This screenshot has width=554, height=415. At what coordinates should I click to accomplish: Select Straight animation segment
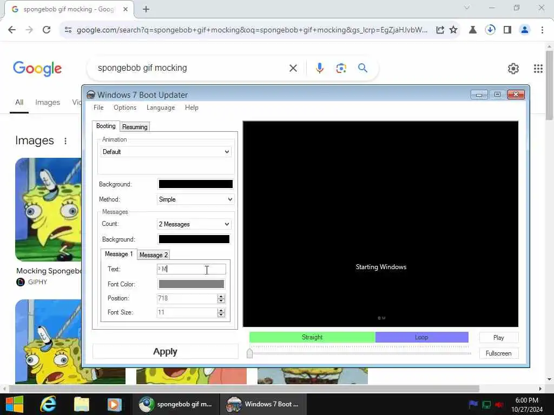[312, 337]
